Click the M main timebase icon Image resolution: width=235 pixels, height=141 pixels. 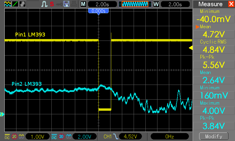point(83,4)
